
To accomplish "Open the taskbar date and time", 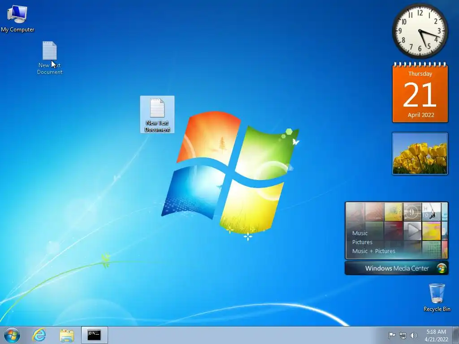I will [436, 335].
